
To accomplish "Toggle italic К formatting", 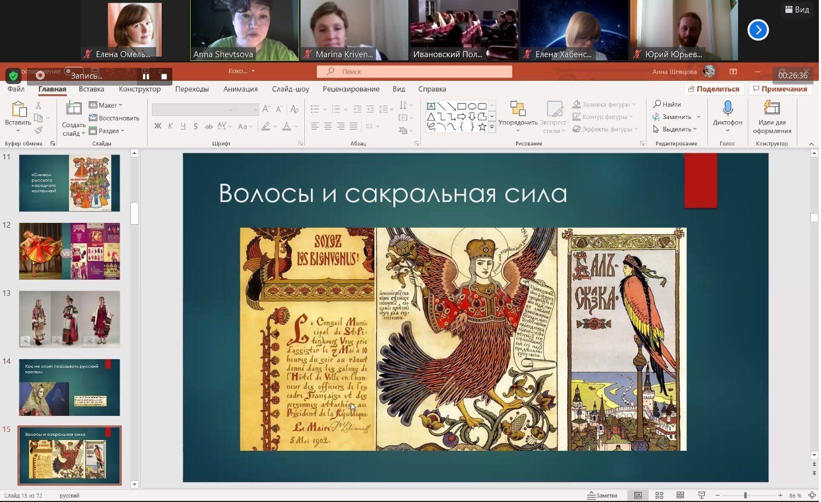I will [171, 126].
